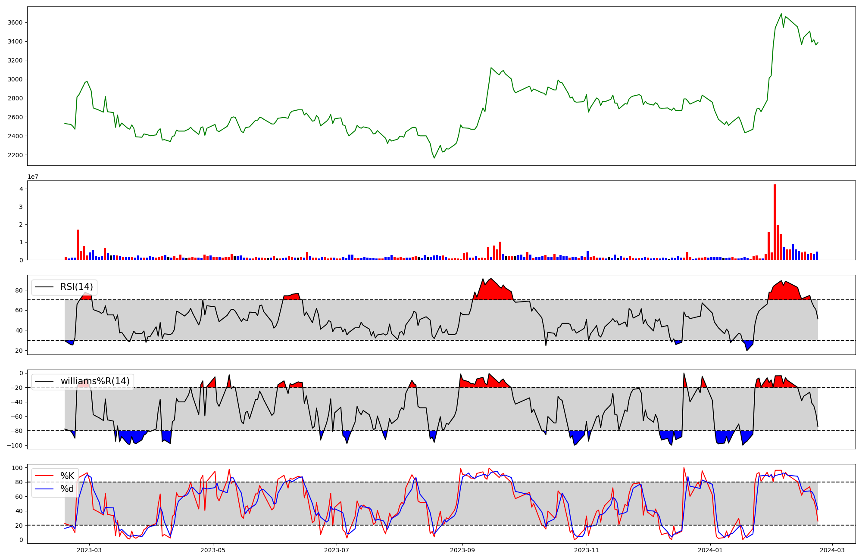Click the blue RSI oversold dip in January 2024
This screenshot has height=560, width=862.
(x=748, y=345)
